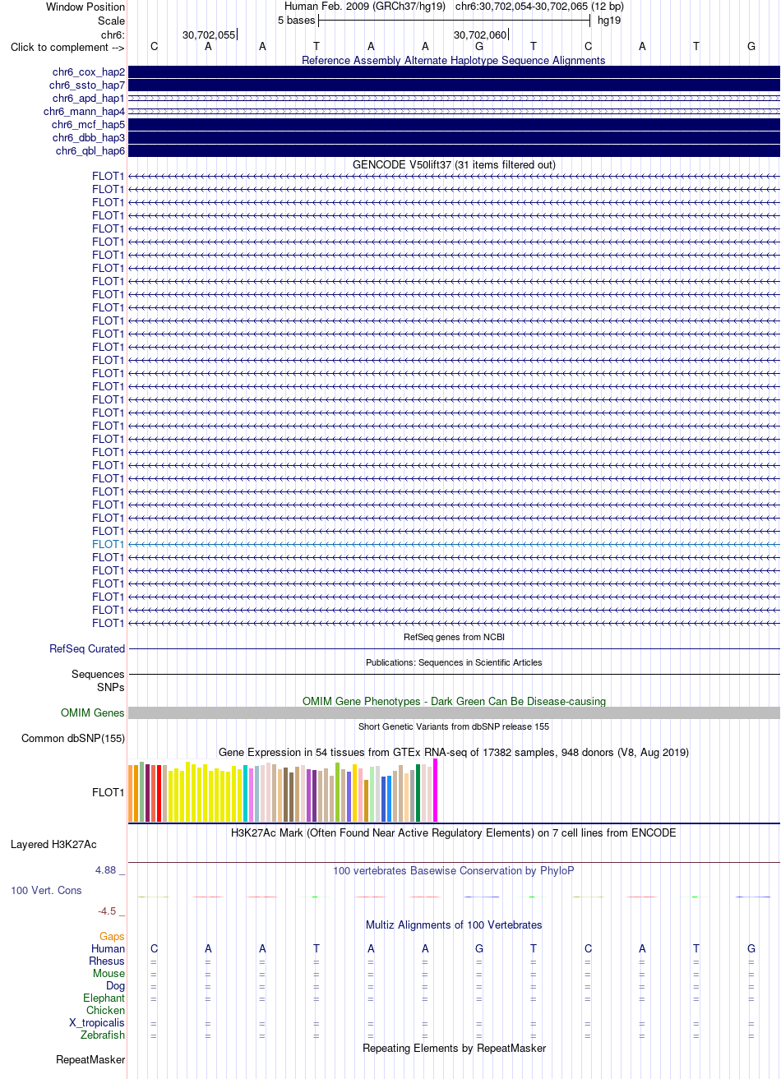Click the chr6:30,702,054-30,702,065 coordinates text
Image resolution: width=781 pixels, height=1079 pixels.
coord(539,7)
